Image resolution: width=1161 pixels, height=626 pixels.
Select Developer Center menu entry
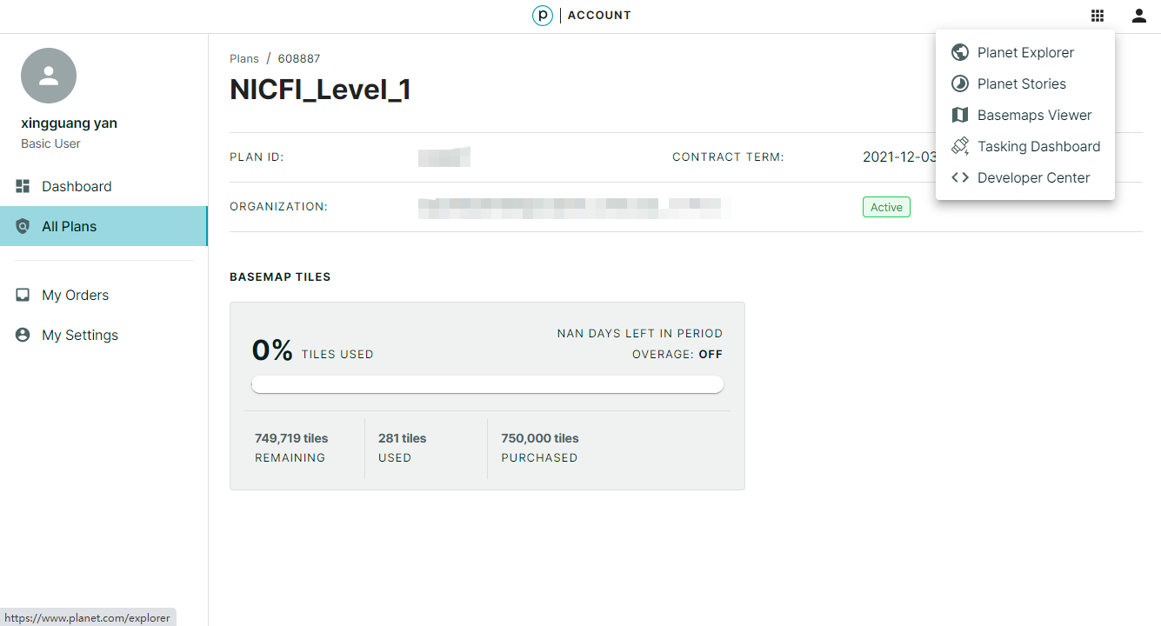[x=1025, y=177]
